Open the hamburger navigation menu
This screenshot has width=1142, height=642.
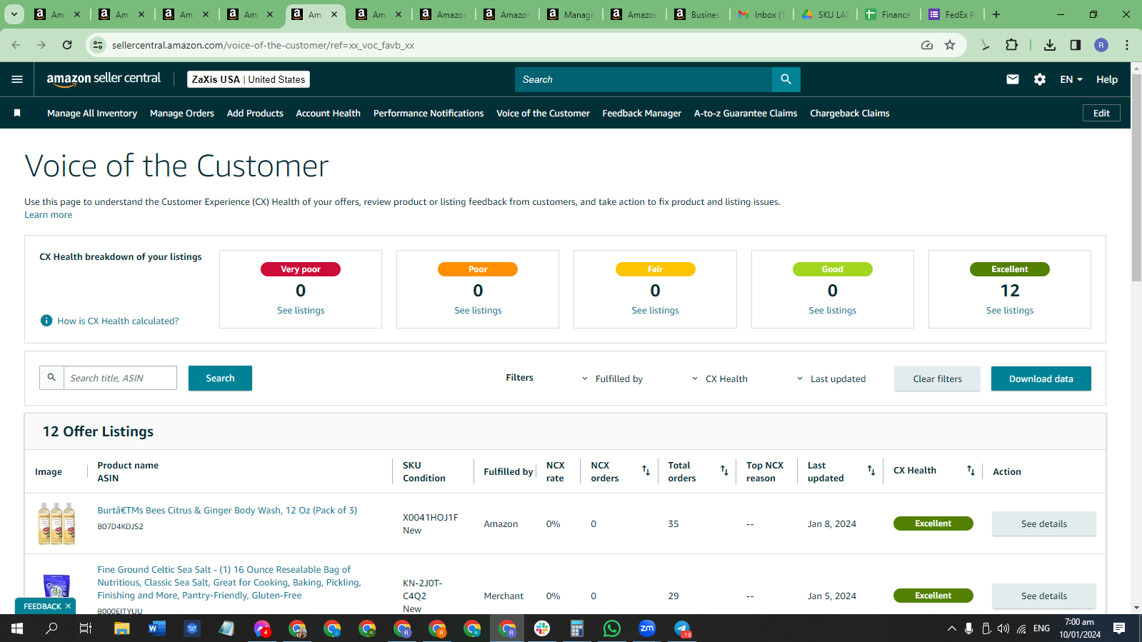pos(17,79)
